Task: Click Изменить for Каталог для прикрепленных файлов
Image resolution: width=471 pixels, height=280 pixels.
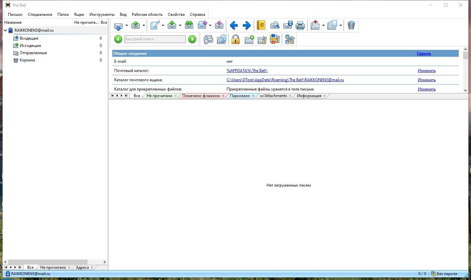Action: [426, 89]
